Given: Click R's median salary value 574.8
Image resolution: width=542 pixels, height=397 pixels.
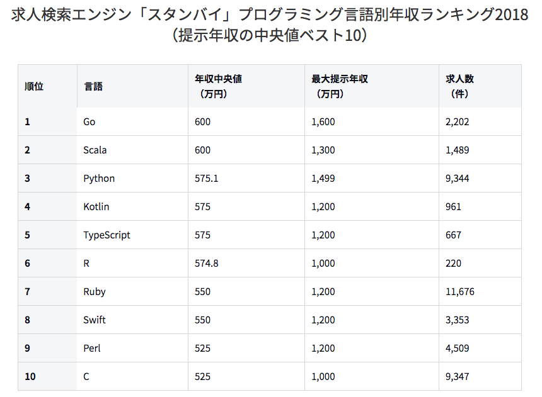Looking at the screenshot, I should (x=207, y=264).
